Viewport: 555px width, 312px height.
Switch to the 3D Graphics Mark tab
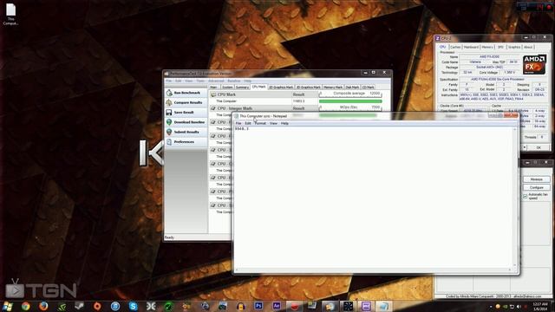click(x=309, y=88)
